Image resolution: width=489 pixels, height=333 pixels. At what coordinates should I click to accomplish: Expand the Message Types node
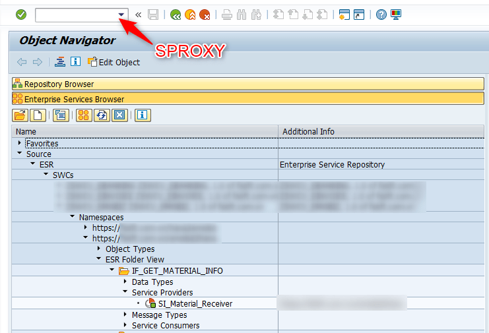click(x=125, y=315)
